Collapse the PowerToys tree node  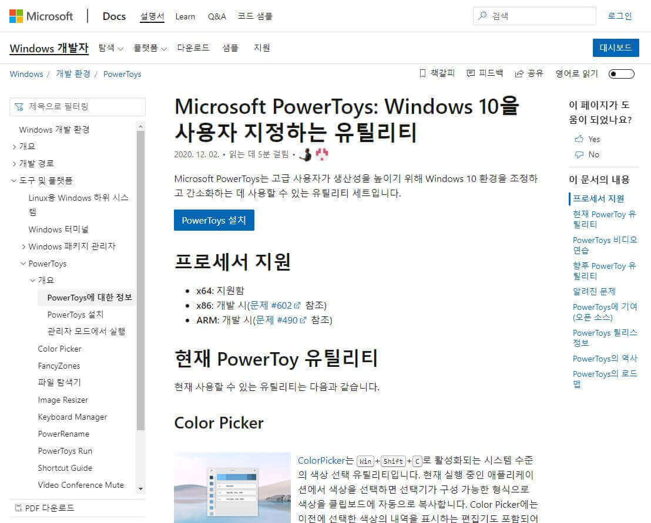[24, 264]
